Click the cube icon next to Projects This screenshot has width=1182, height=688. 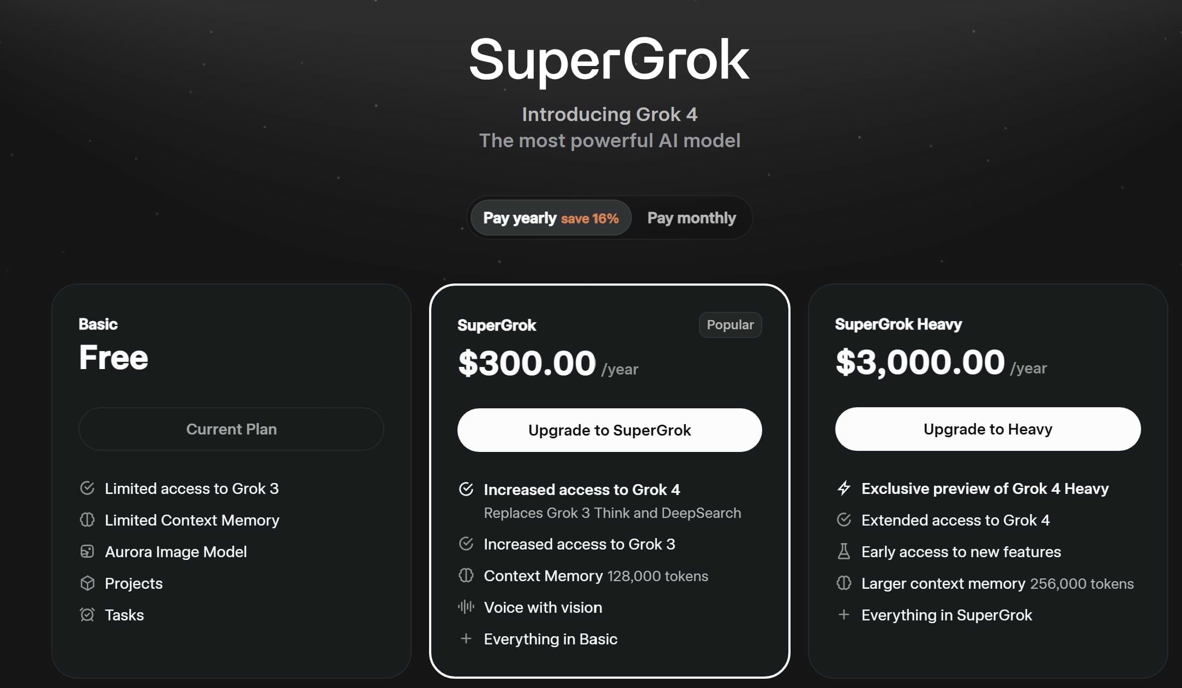[87, 583]
